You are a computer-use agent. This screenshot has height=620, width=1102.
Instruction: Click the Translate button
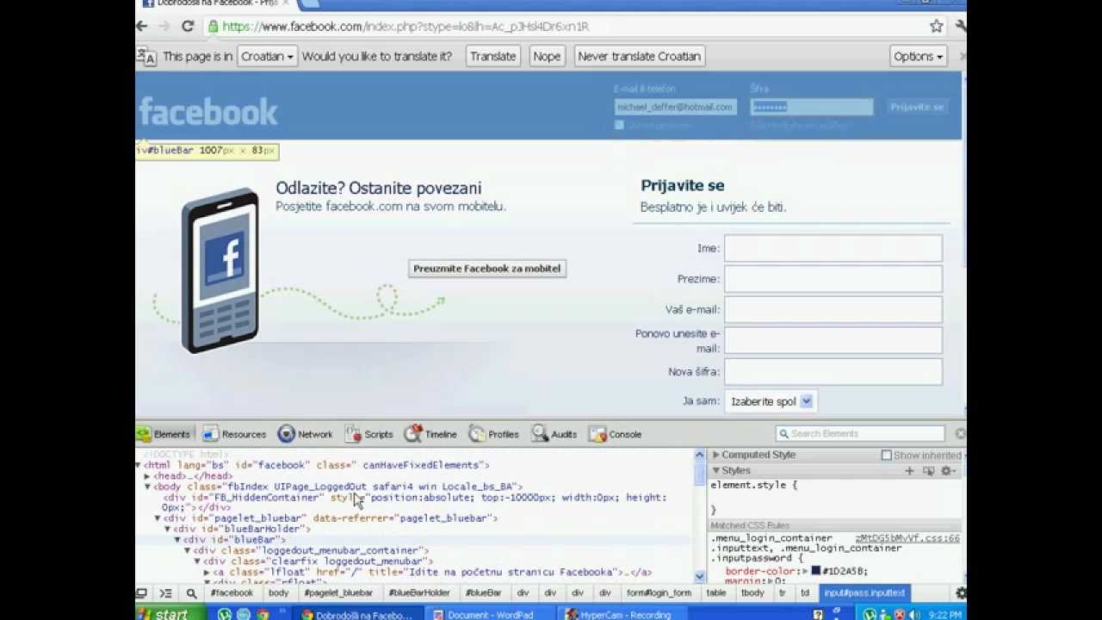[492, 56]
